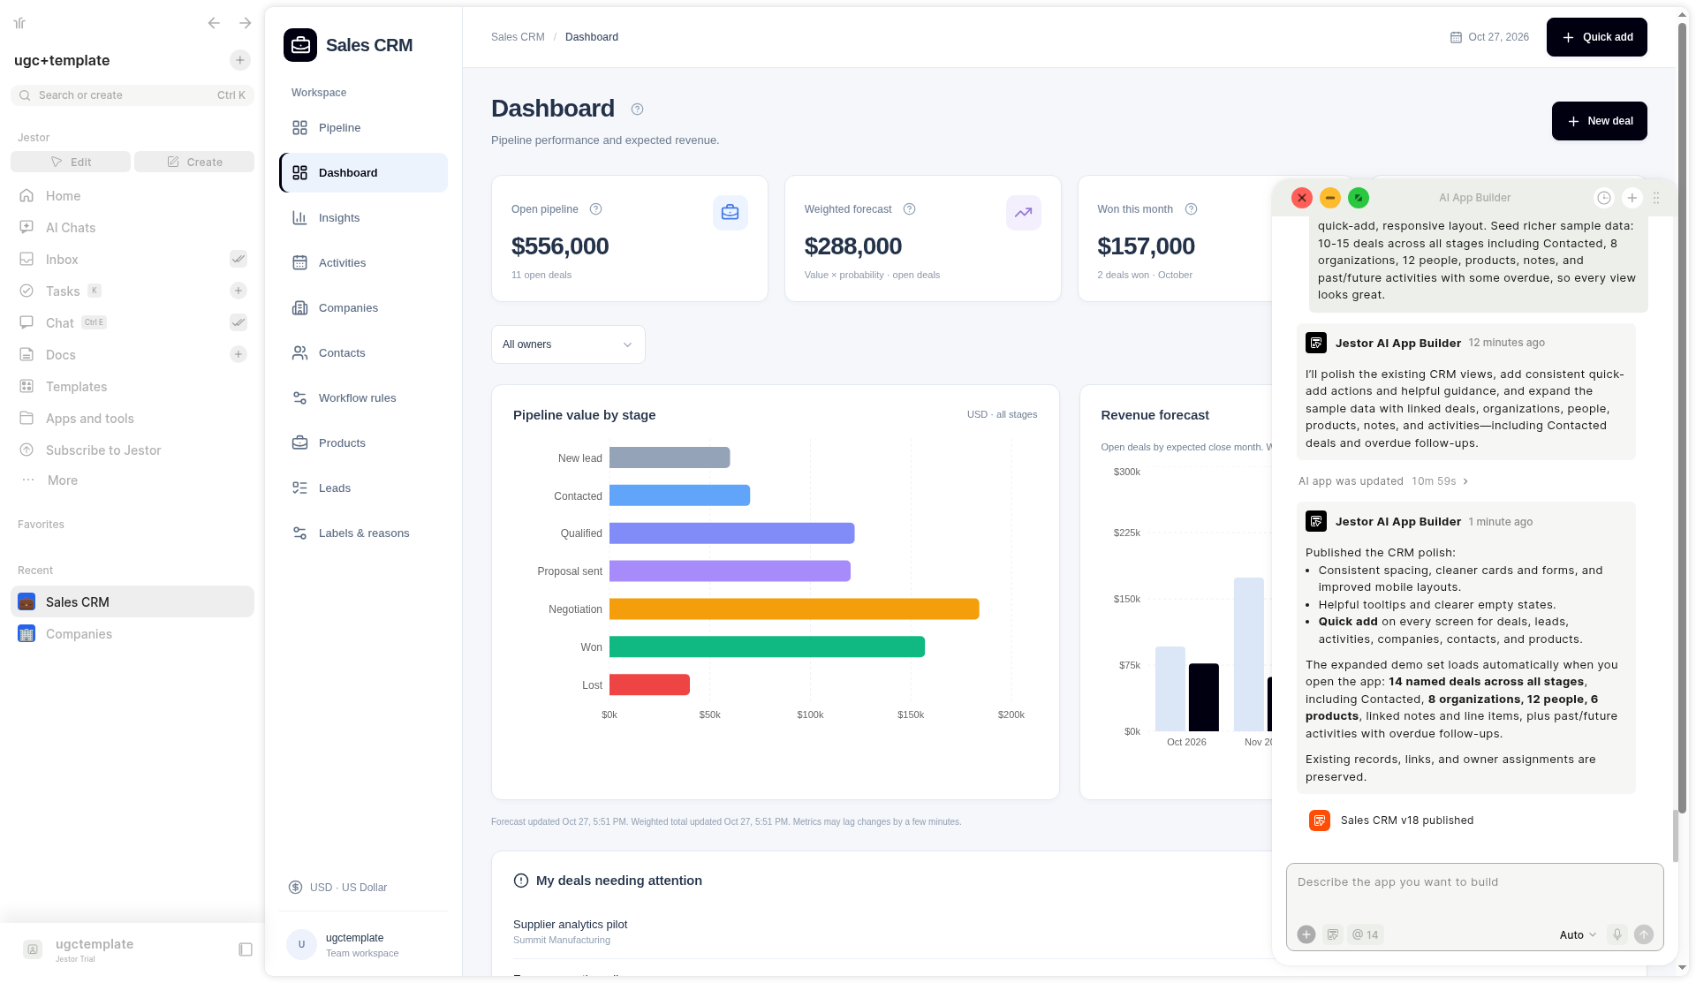1696x983 pixels.
Task: Click the Oct 27, 2026 date indicator
Action: (x=1489, y=37)
